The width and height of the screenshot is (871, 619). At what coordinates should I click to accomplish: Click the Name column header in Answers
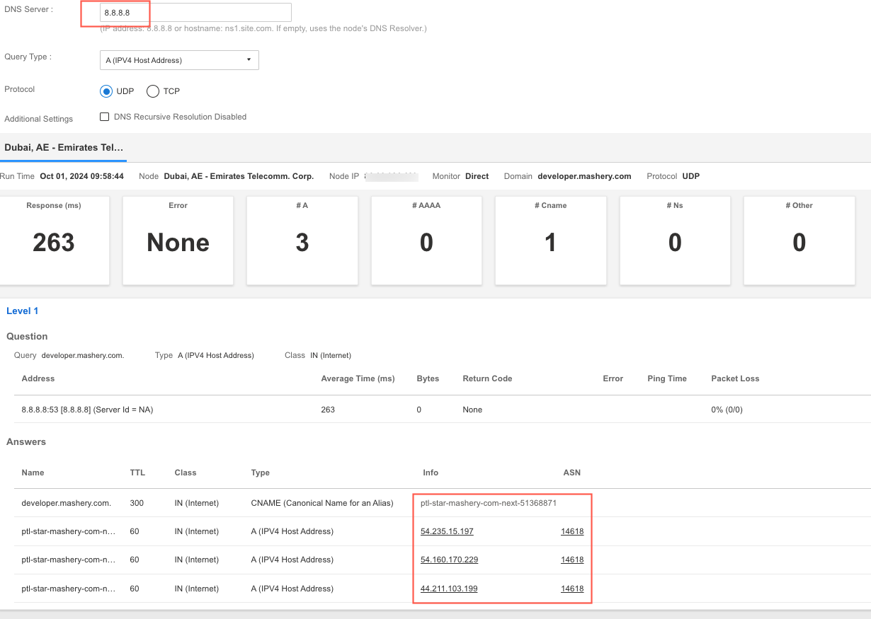click(x=33, y=473)
